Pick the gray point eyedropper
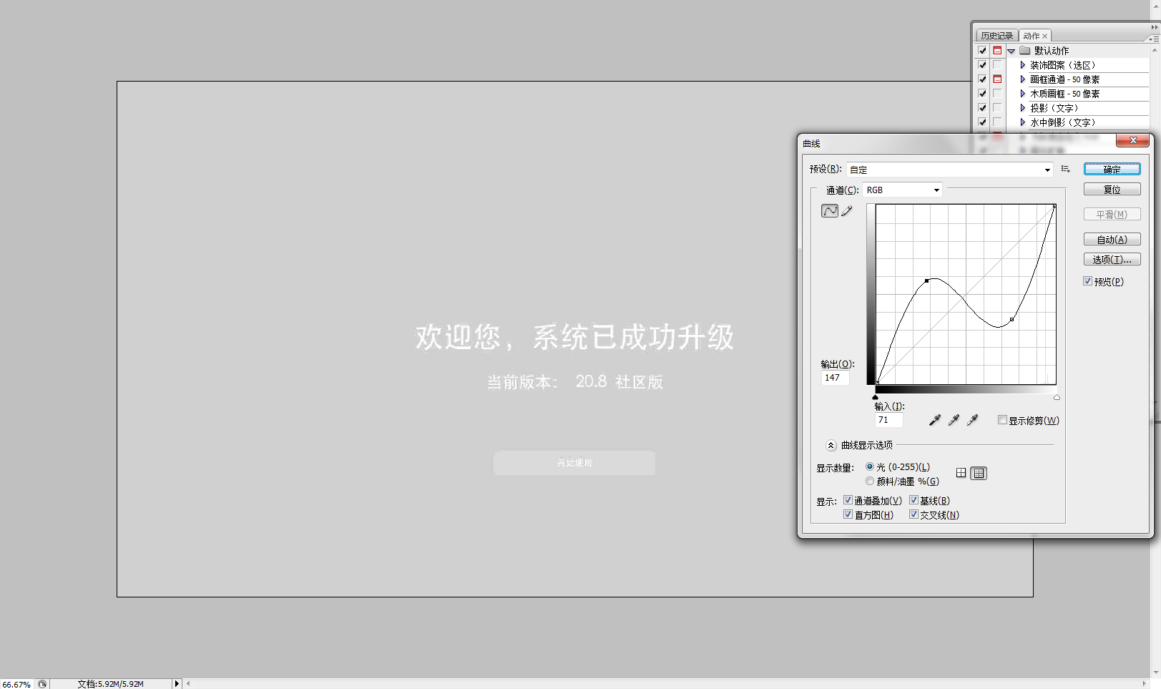 tap(954, 421)
